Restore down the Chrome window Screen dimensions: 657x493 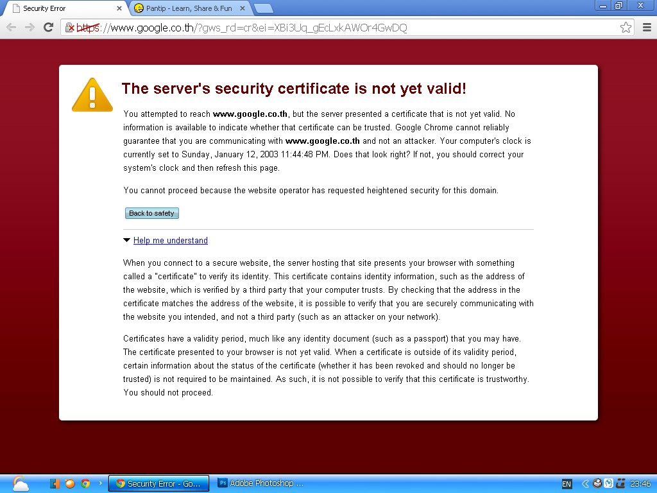click(619, 6)
